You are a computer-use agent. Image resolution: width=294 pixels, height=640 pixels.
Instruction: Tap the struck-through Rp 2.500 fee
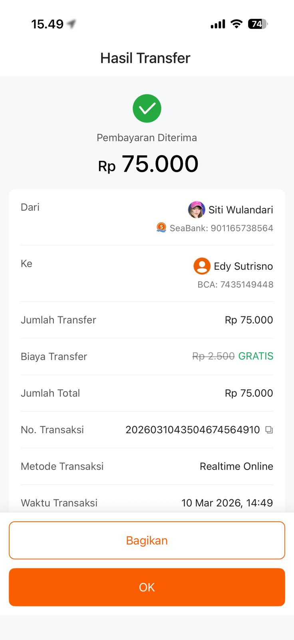[x=213, y=356]
